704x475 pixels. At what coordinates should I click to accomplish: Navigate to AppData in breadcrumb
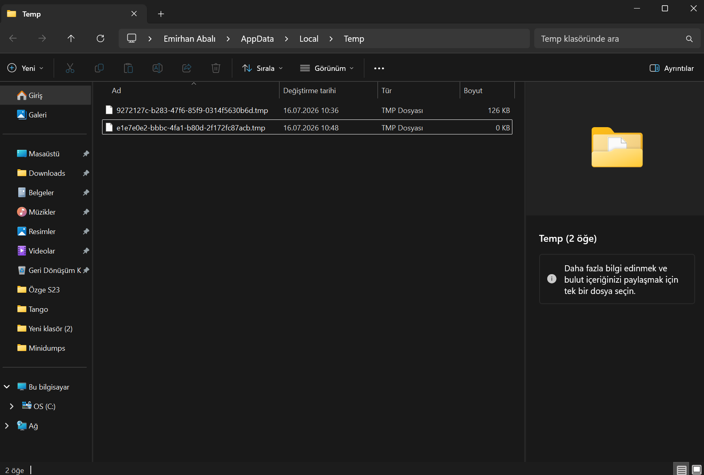click(257, 39)
